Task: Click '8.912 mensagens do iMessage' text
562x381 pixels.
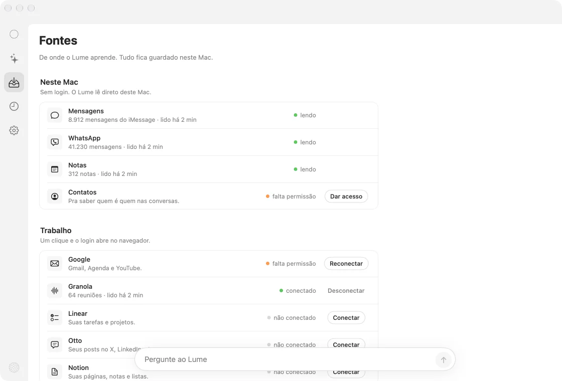Action: tap(112, 120)
